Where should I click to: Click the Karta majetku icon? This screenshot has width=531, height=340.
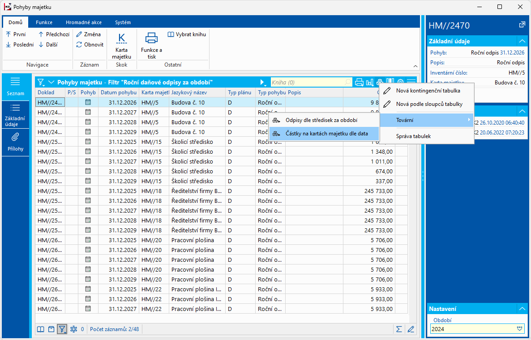pyautogui.click(x=121, y=39)
